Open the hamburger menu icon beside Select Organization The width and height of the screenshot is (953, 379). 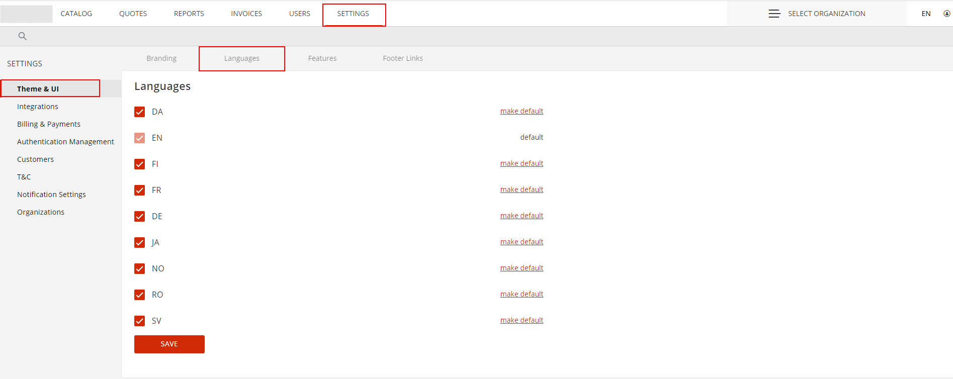(x=774, y=14)
